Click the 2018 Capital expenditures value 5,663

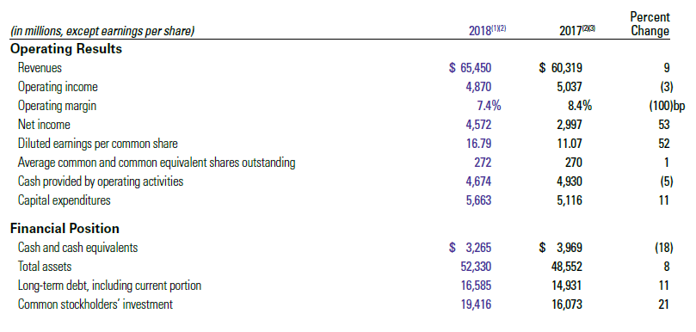click(478, 200)
